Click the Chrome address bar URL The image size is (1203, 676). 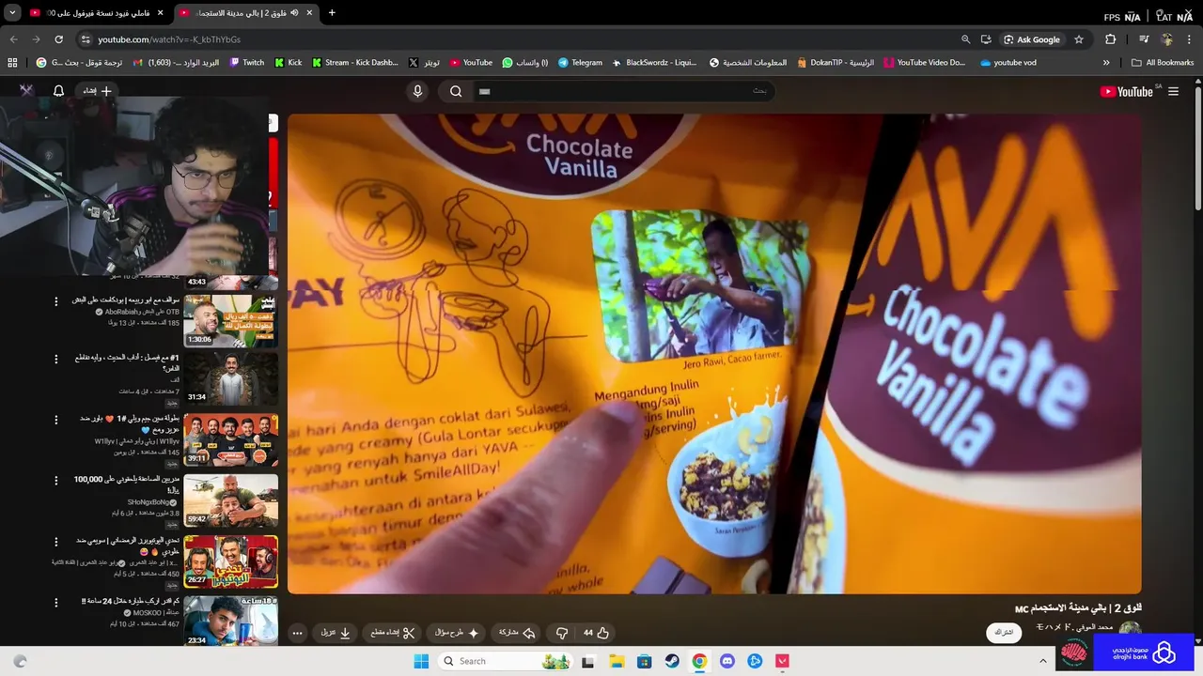[169, 39]
